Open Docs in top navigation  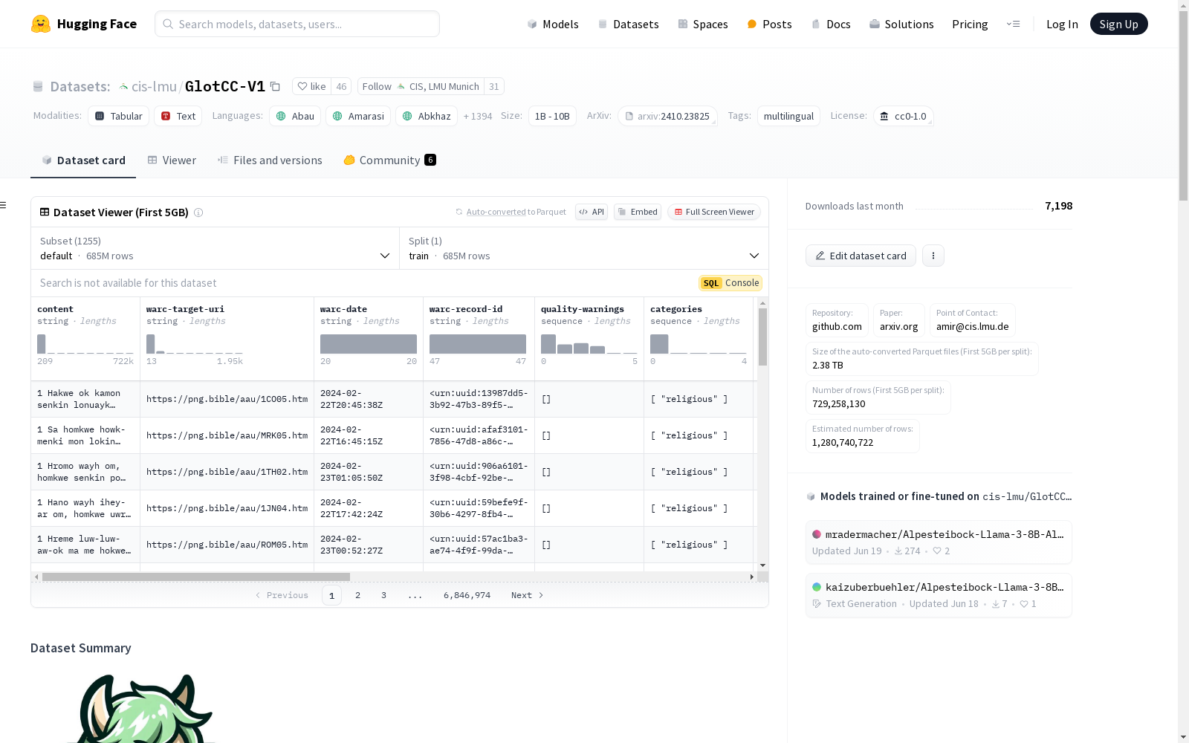(x=831, y=24)
